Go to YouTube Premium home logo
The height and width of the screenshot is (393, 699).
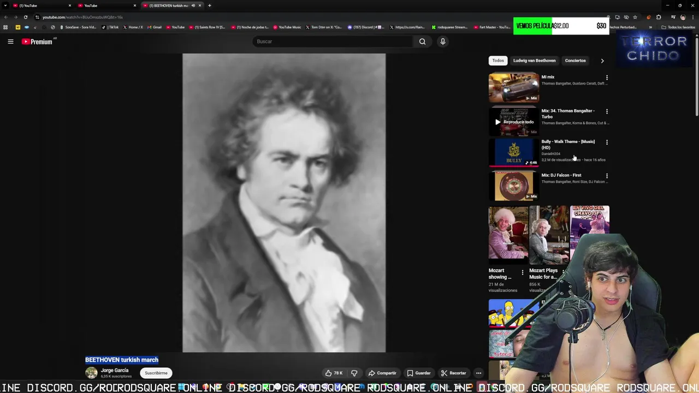(37, 41)
